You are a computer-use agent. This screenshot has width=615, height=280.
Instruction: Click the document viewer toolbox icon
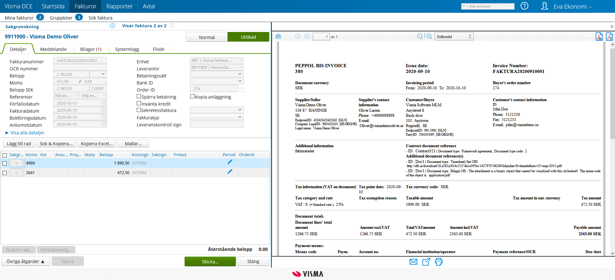pyautogui.click(x=278, y=36)
